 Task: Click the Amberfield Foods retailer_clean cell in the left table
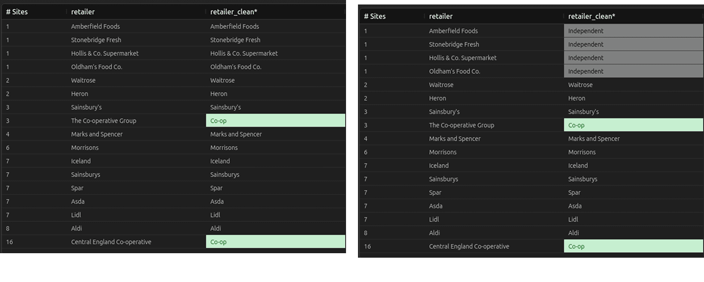pyautogui.click(x=235, y=26)
